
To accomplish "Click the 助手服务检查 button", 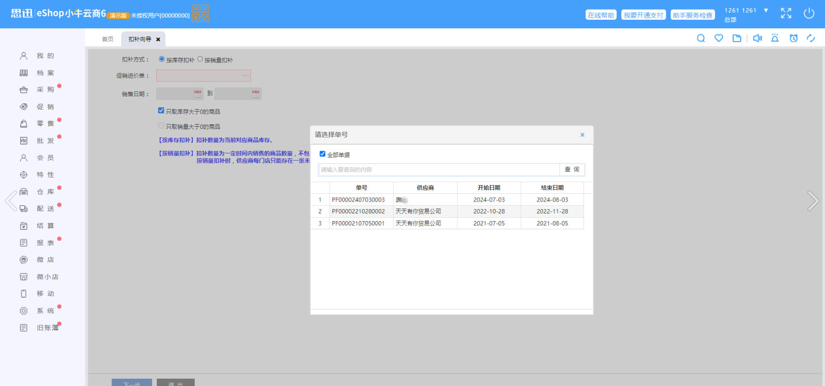I will 693,15.
